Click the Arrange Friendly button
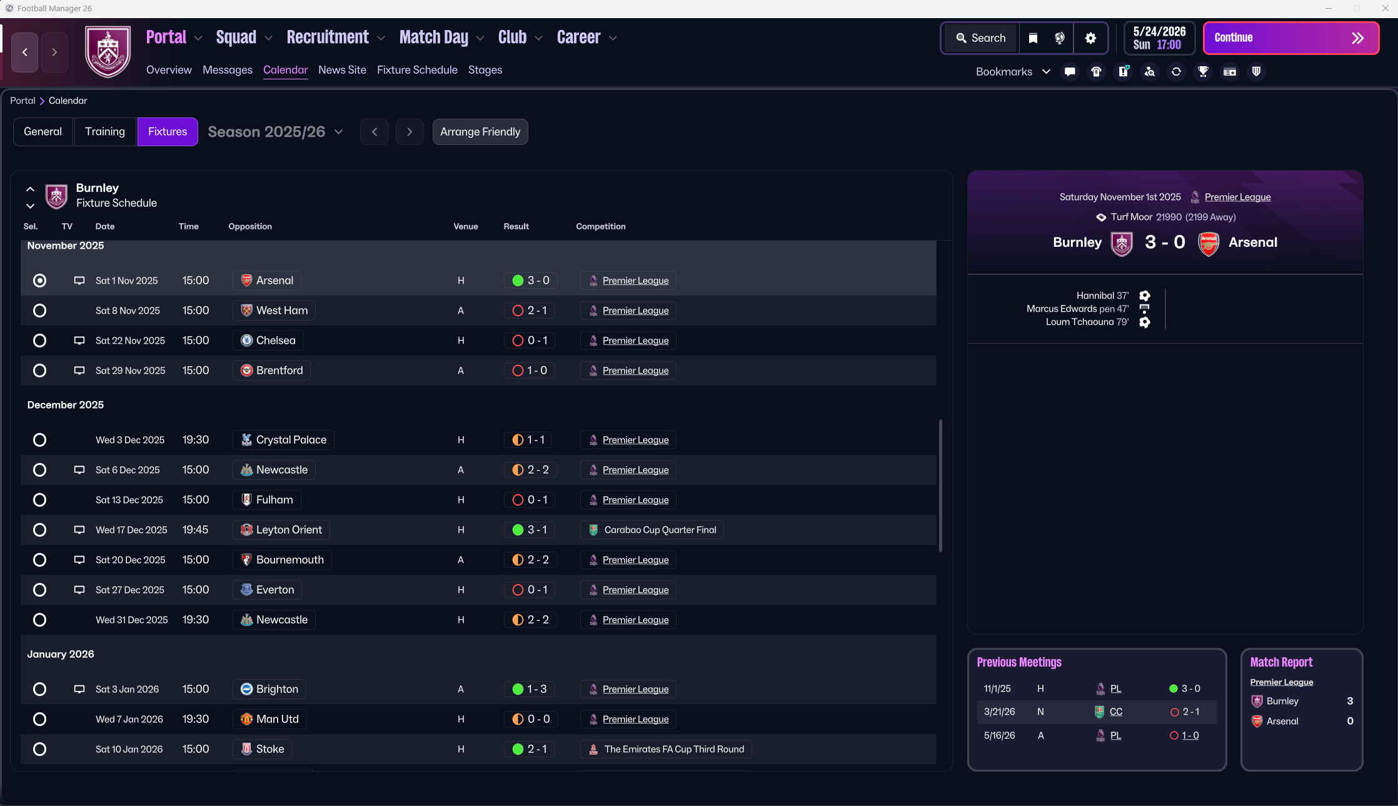Viewport: 1398px width, 806px height. [x=480, y=132]
